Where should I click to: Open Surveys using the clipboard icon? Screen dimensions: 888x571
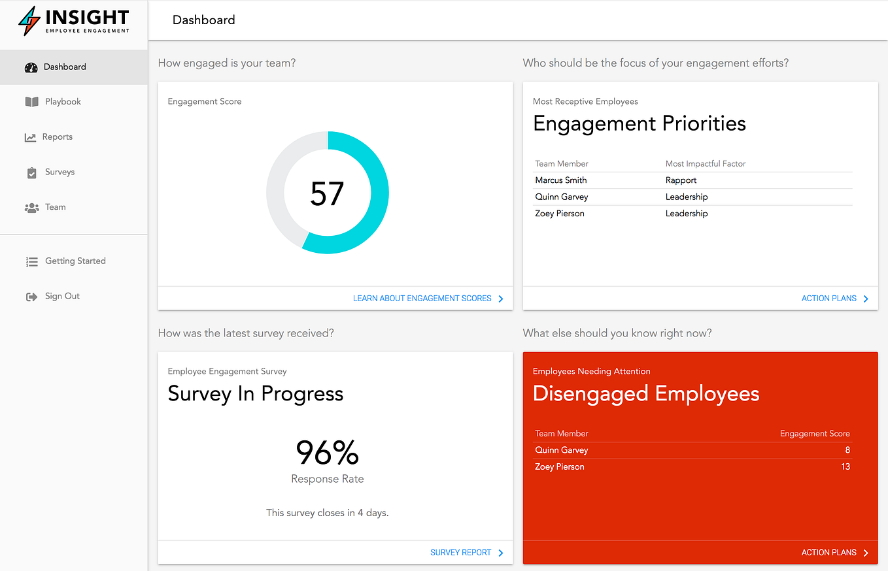[31, 172]
